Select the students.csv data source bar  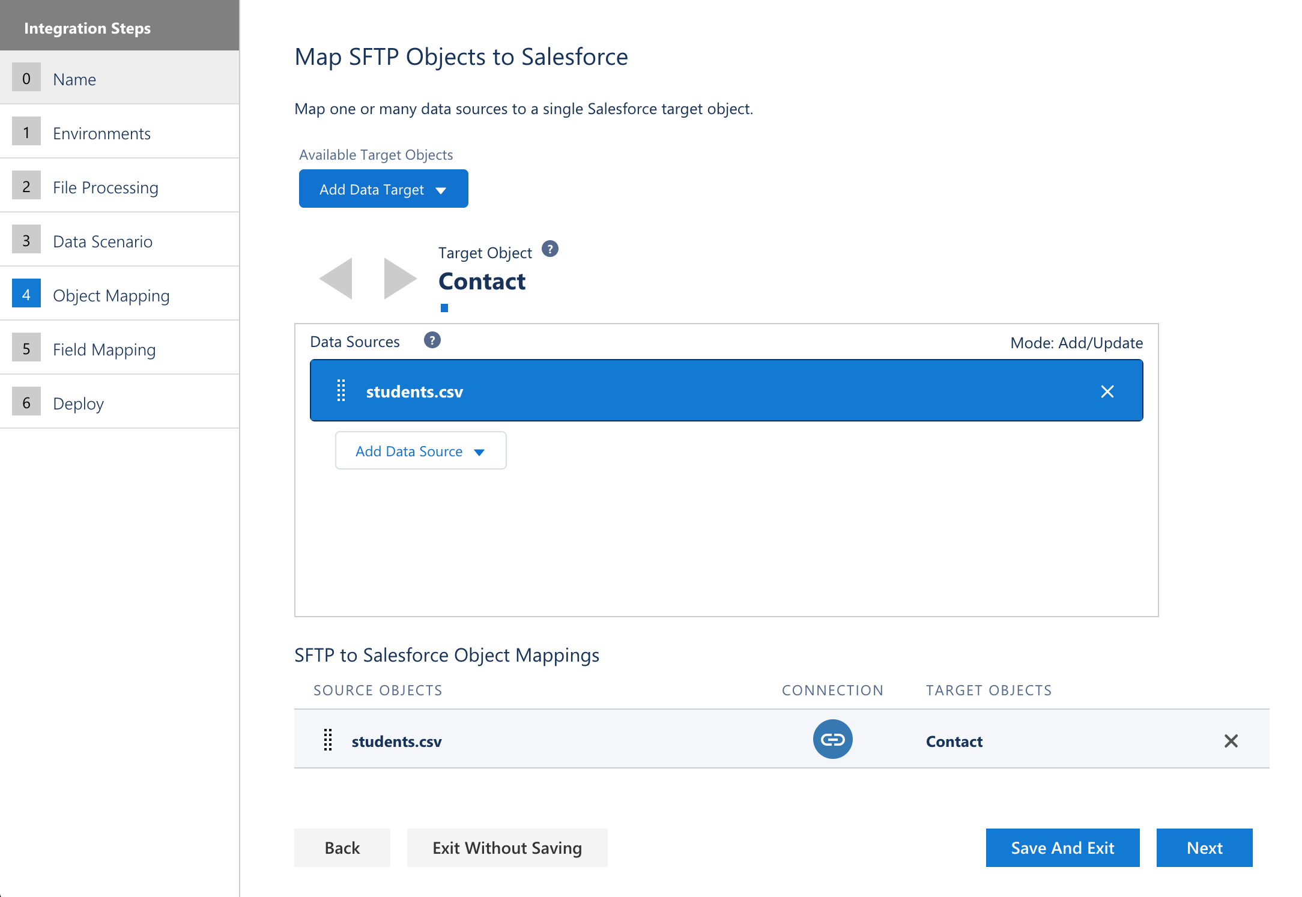click(727, 390)
